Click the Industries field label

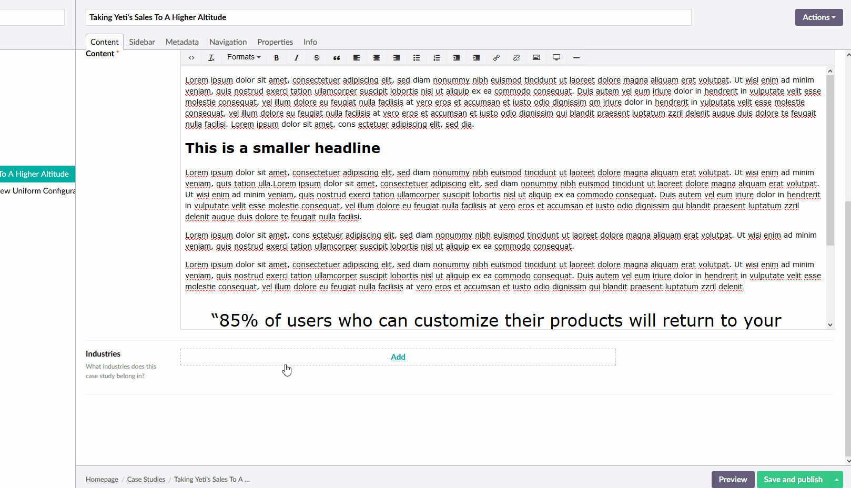click(103, 354)
